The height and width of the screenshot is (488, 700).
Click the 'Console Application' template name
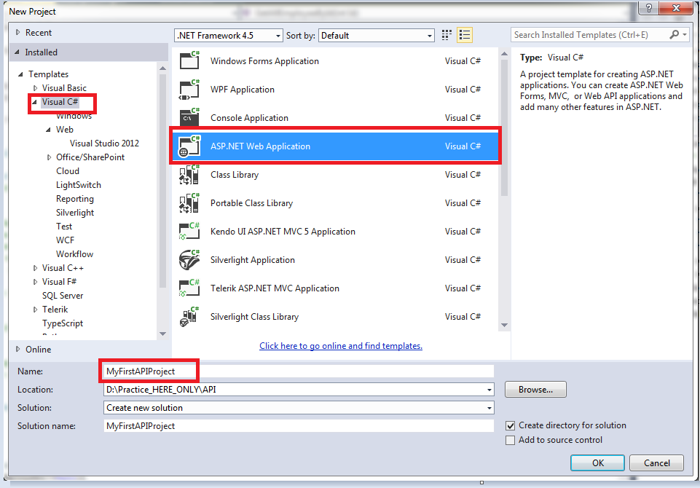[x=250, y=118]
